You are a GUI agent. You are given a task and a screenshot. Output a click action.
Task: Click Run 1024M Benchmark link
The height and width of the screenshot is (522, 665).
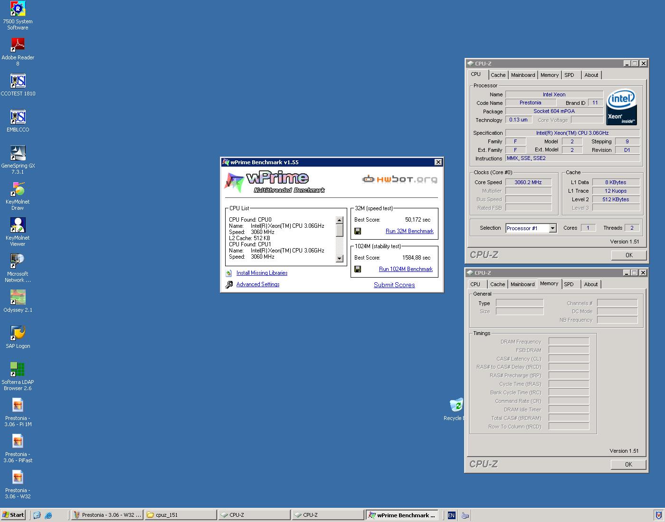pos(406,269)
